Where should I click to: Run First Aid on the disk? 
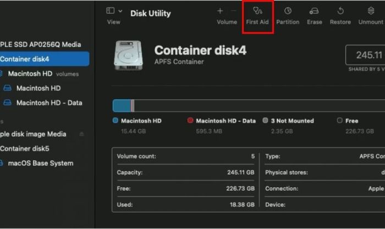[257, 16]
